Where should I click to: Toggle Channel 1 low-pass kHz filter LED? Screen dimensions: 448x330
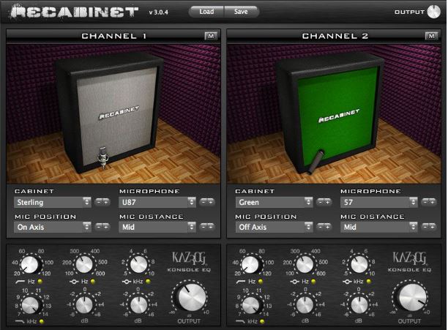coord(42,321)
